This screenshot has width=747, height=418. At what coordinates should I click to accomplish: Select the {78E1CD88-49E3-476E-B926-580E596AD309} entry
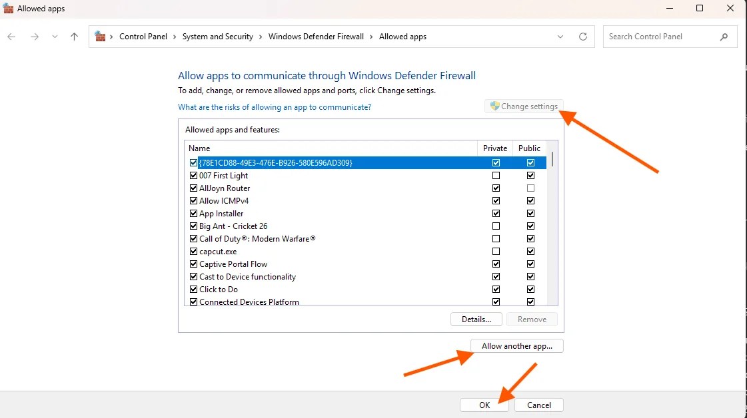point(365,162)
